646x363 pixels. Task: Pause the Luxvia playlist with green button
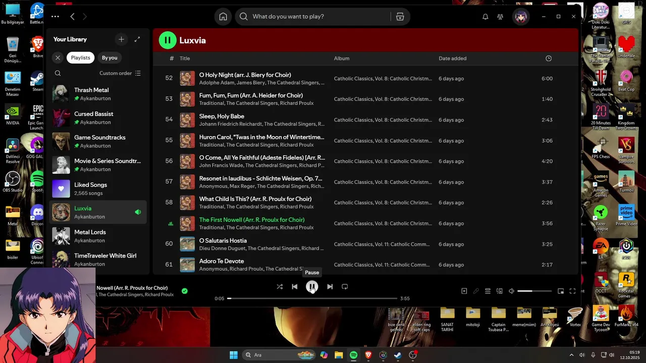[x=168, y=40]
